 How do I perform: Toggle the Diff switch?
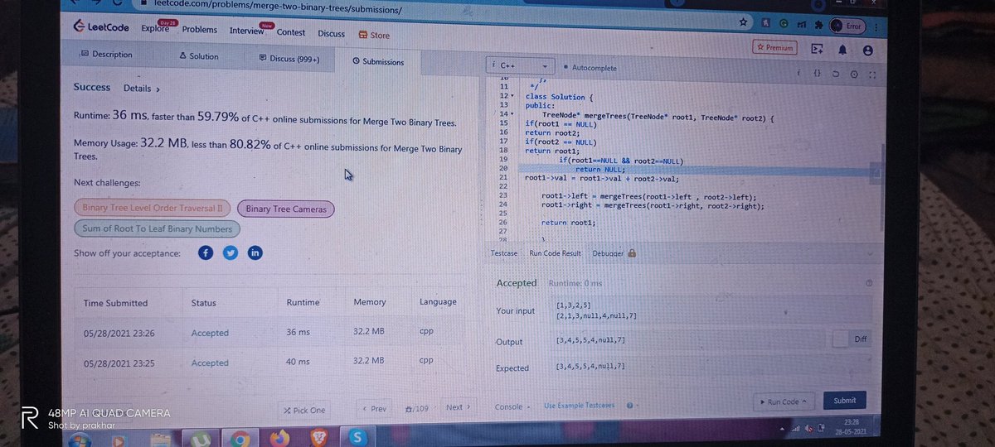click(x=852, y=339)
